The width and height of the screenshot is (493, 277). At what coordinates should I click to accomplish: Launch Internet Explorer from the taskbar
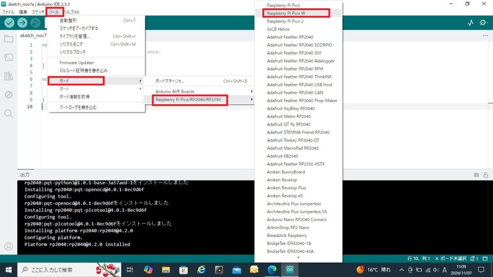point(201,270)
